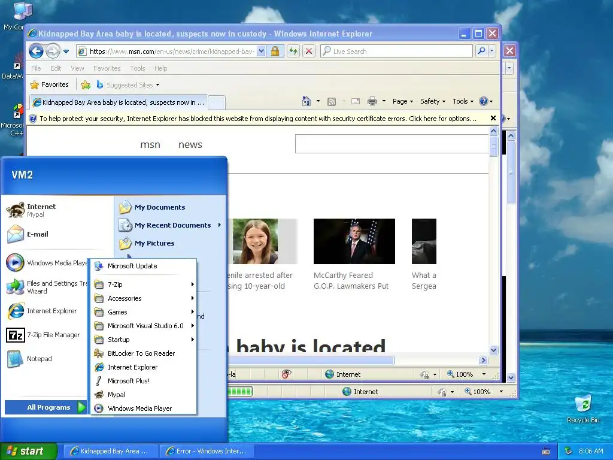Click the Stop loading red X icon
The width and height of the screenshot is (613, 460).
309,51
